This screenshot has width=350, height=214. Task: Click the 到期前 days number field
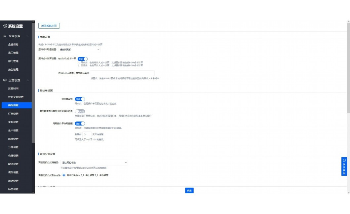point(87,134)
